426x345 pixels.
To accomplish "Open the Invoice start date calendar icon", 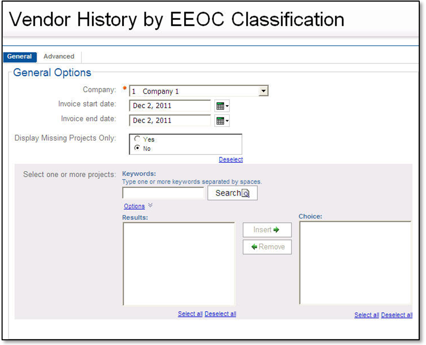I will pyautogui.click(x=222, y=106).
